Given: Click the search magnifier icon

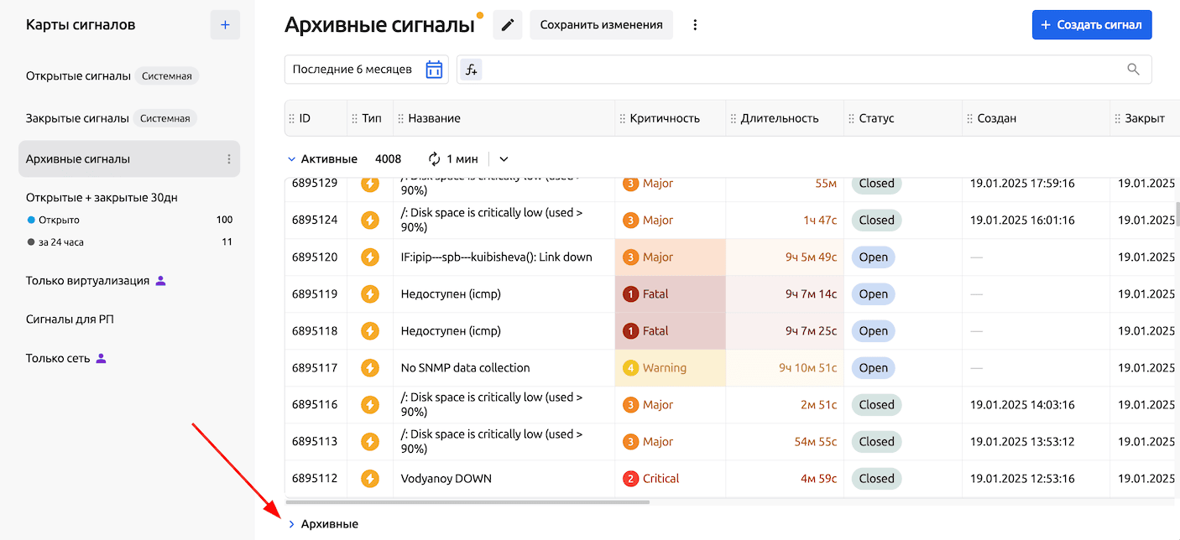Looking at the screenshot, I should pyautogui.click(x=1133, y=70).
